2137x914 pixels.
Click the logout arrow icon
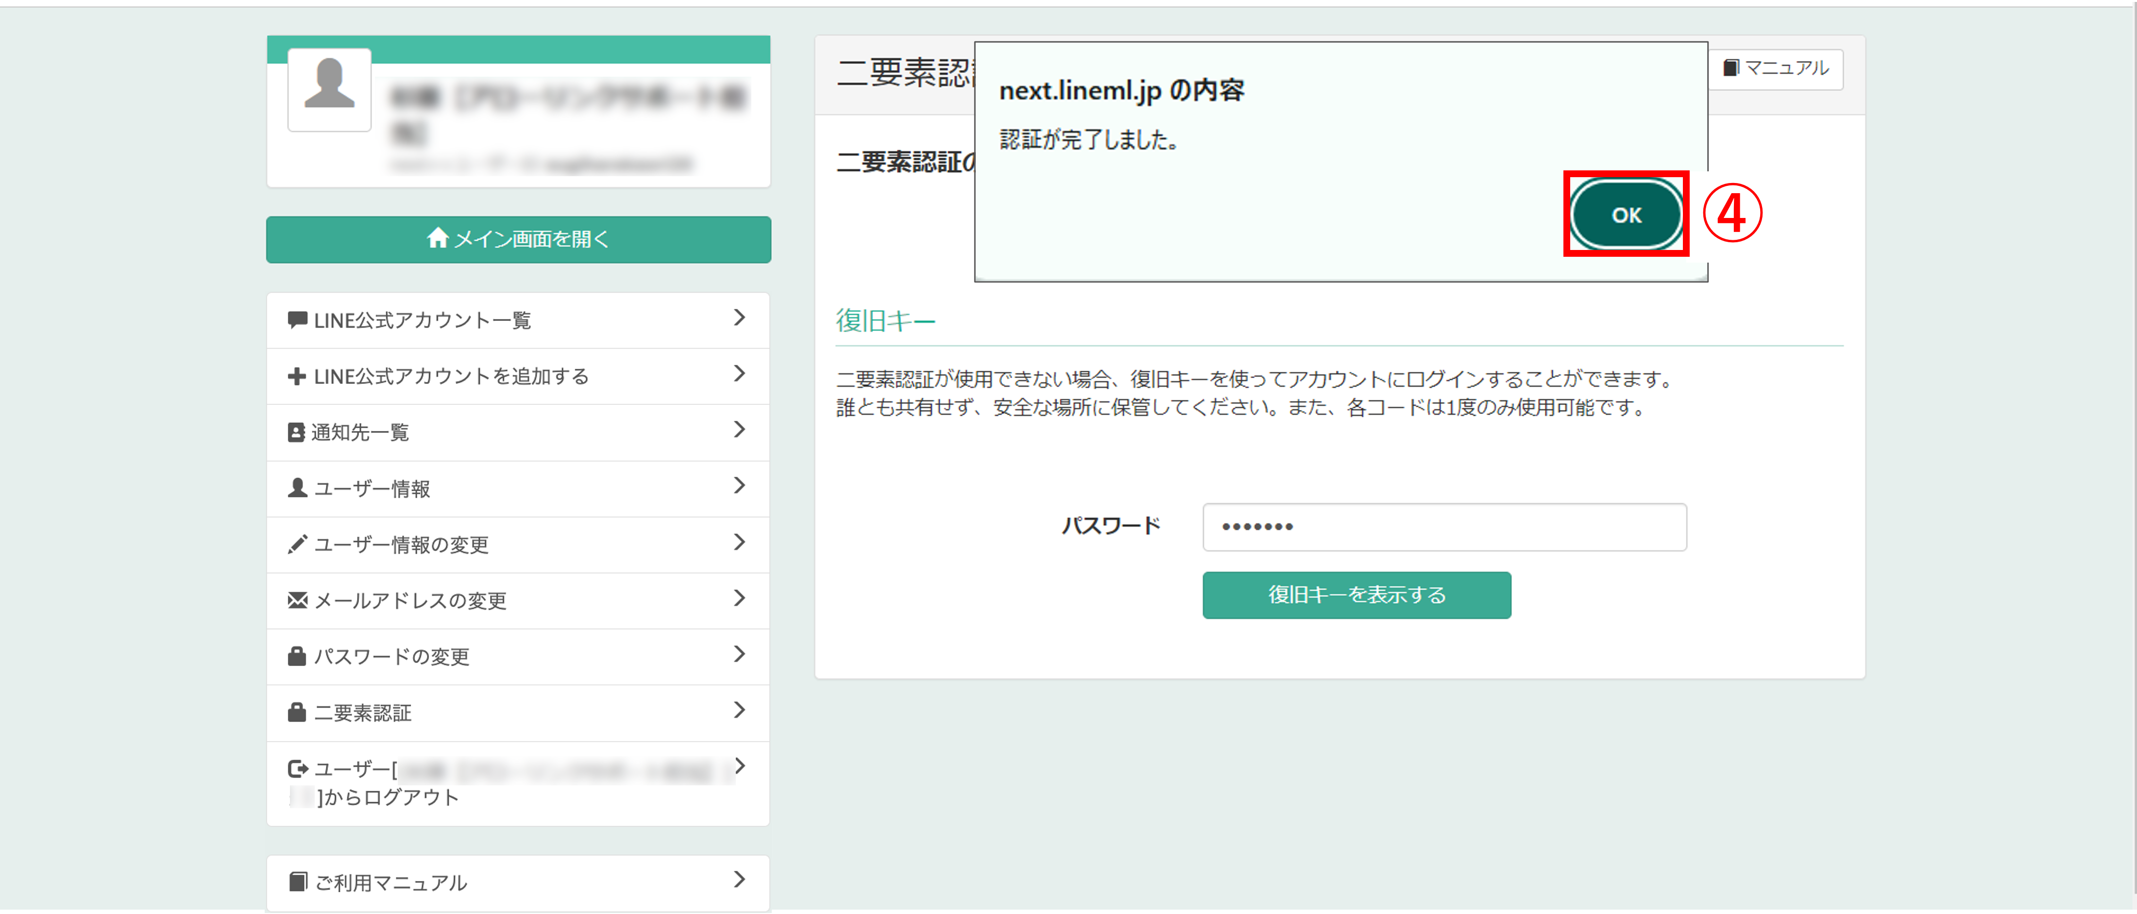[x=297, y=769]
